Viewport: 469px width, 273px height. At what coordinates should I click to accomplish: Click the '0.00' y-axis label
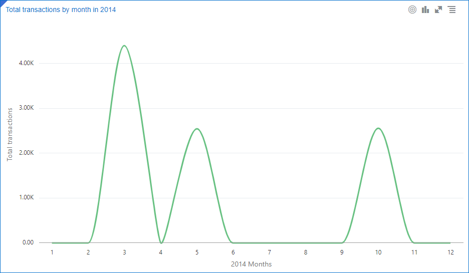pos(28,243)
